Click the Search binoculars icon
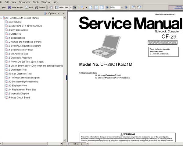Viewport: 183px width, 146px height. tap(37, 7)
